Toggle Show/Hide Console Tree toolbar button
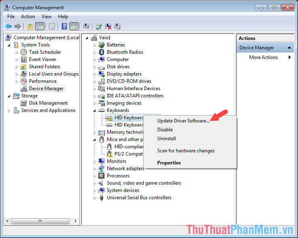The width and height of the screenshot is (298, 238). [x=40, y=26]
